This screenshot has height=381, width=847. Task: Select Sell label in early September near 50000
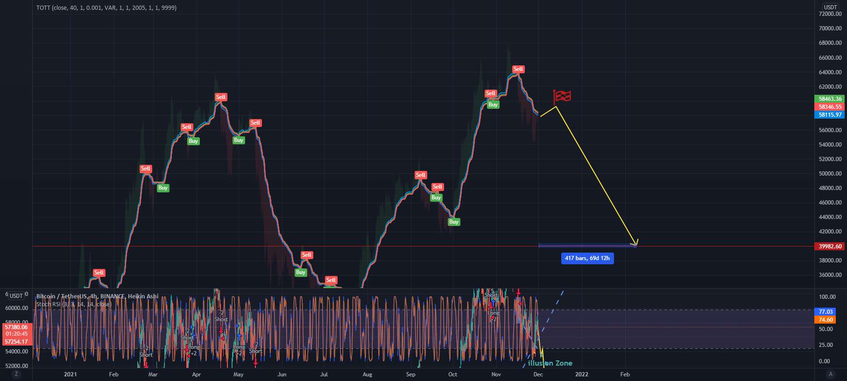point(421,175)
